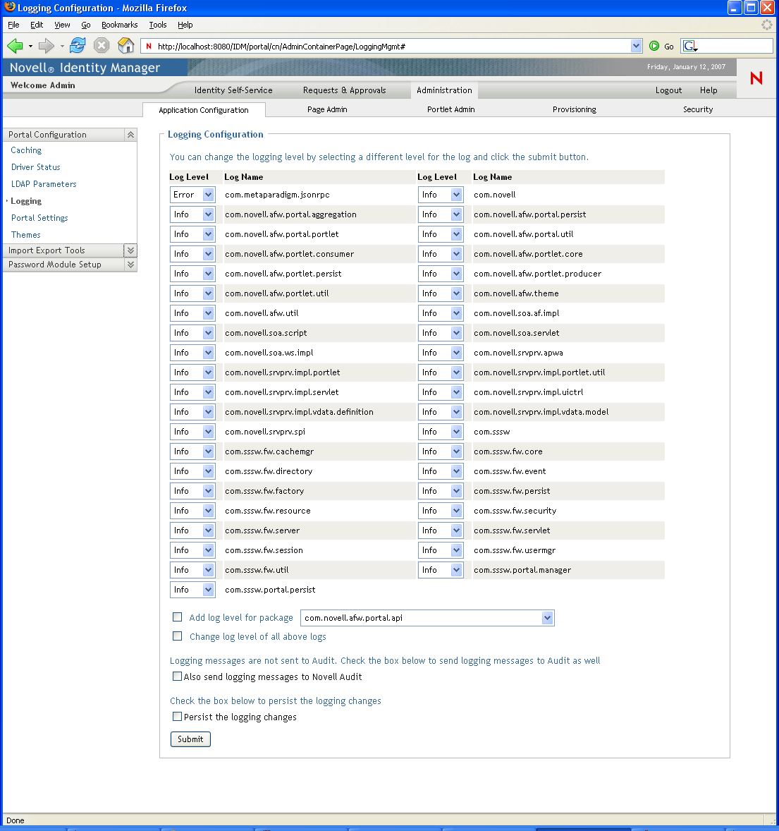Open log level dropdown for com.novell
This screenshot has height=831, width=779.
(441, 195)
